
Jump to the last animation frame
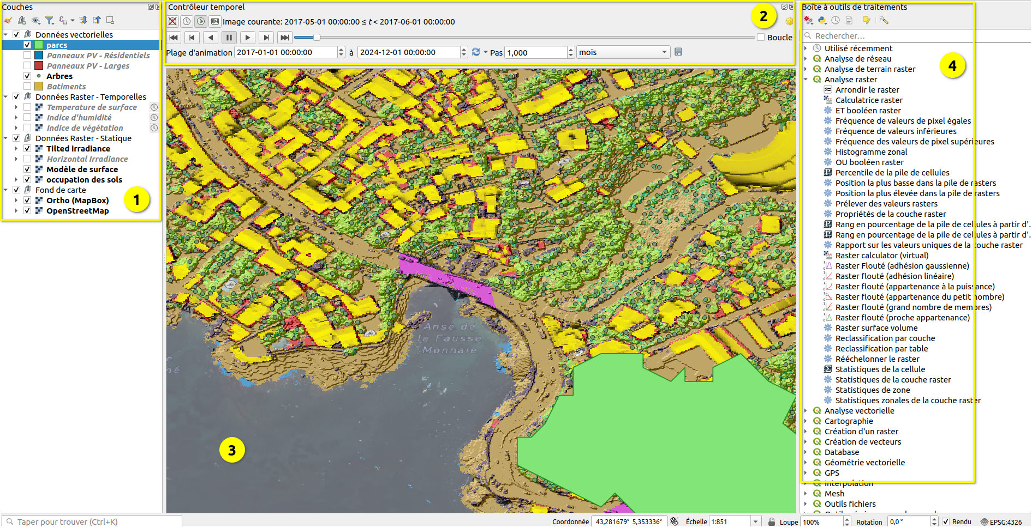pos(284,38)
